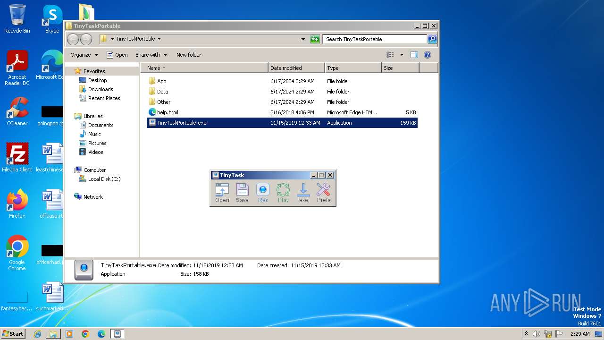Select Documents library
The image size is (604, 340).
101,125
